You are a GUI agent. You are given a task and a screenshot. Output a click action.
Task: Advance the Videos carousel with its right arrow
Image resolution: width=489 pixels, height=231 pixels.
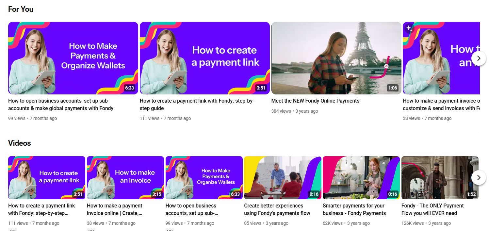point(478,177)
